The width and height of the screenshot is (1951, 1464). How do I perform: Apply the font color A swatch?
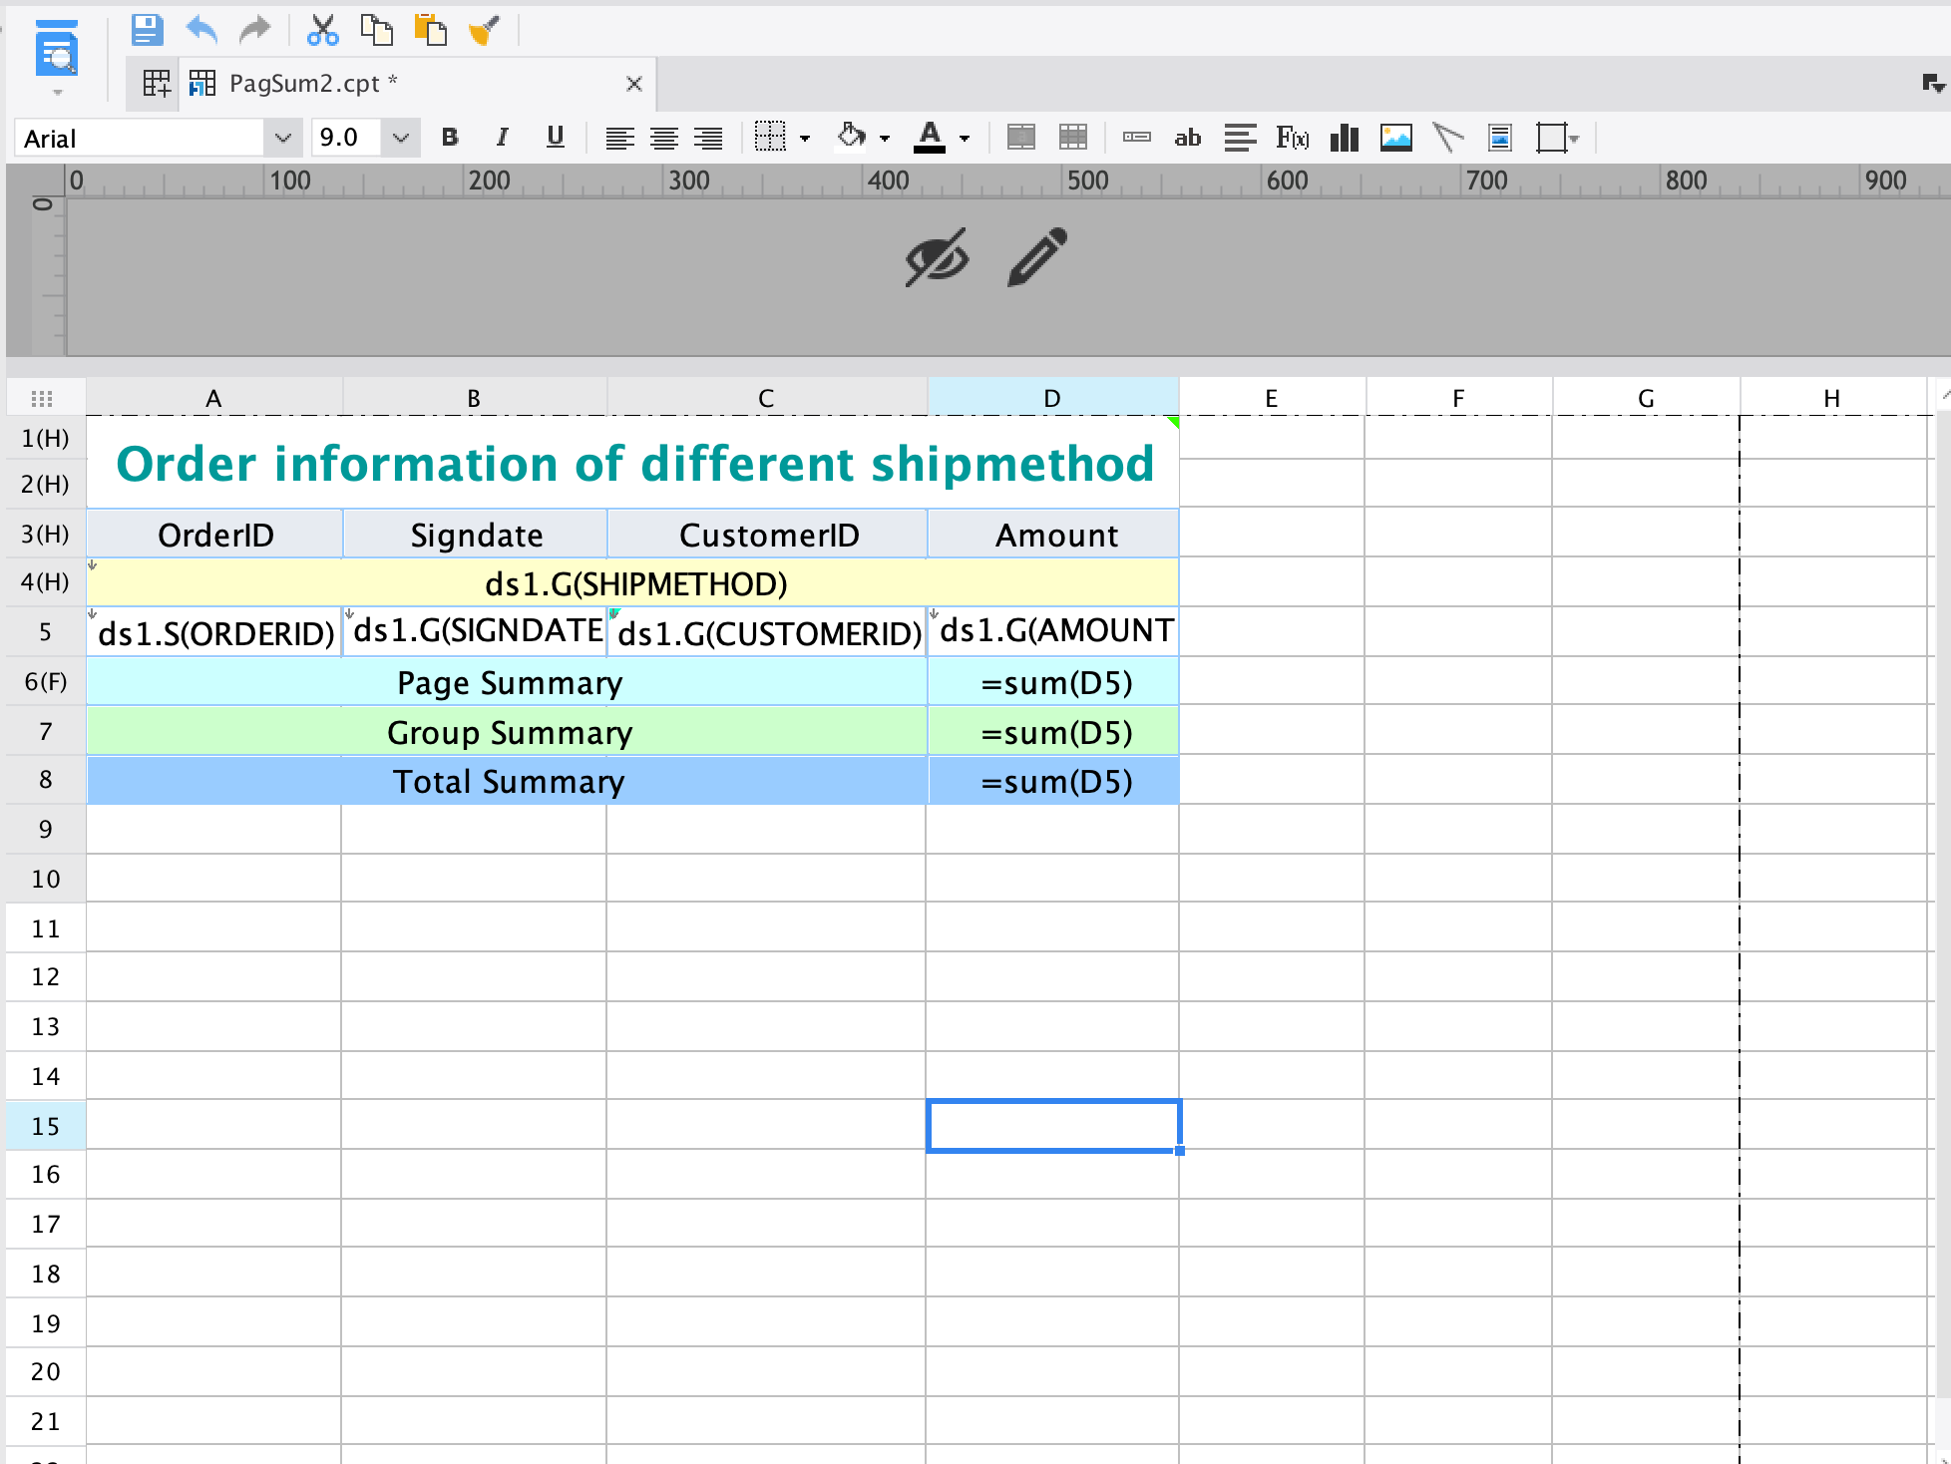point(930,138)
